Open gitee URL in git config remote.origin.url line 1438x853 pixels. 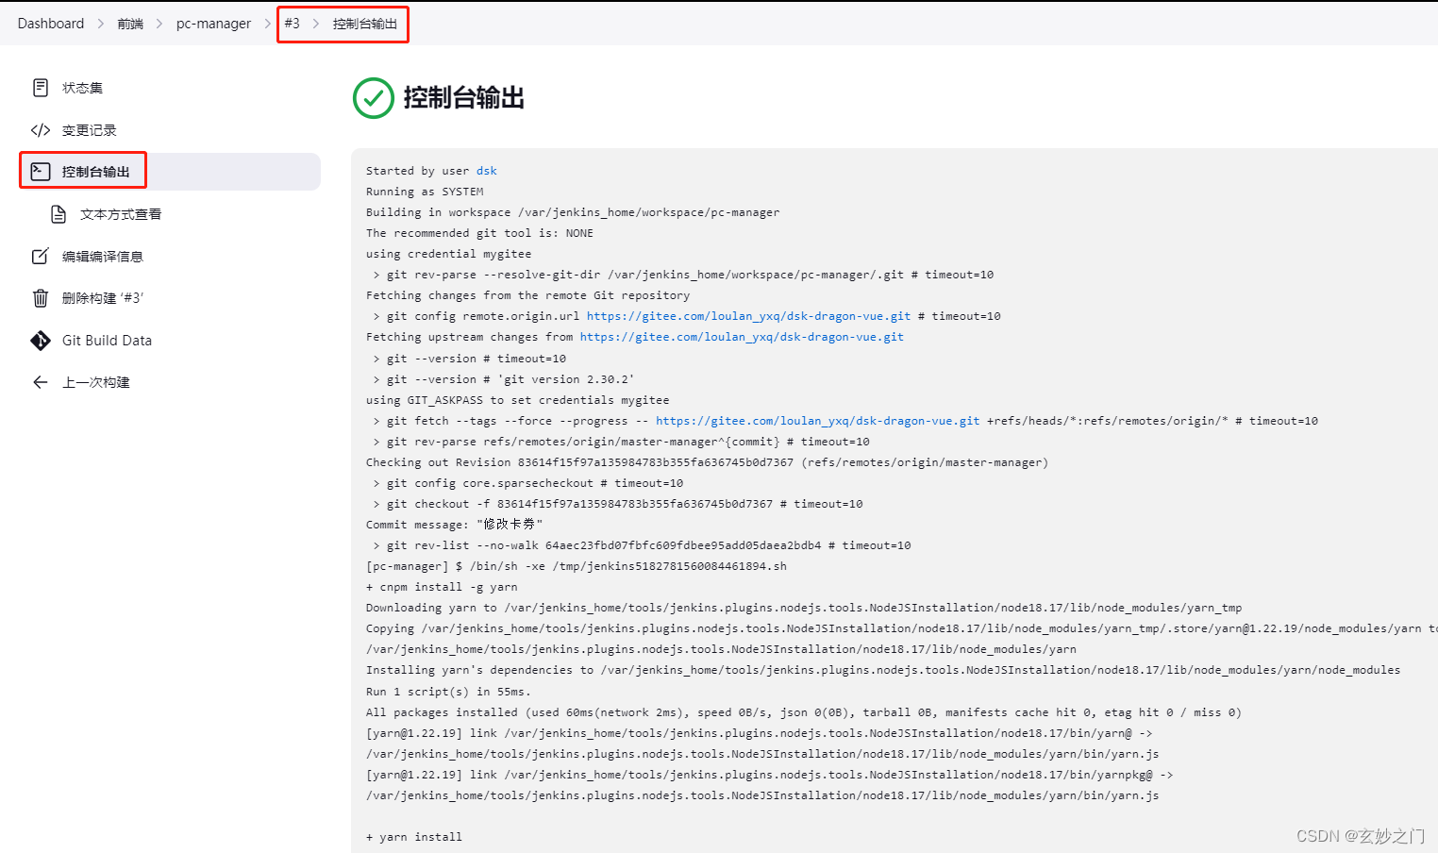pyautogui.click(x=749, y=316)
